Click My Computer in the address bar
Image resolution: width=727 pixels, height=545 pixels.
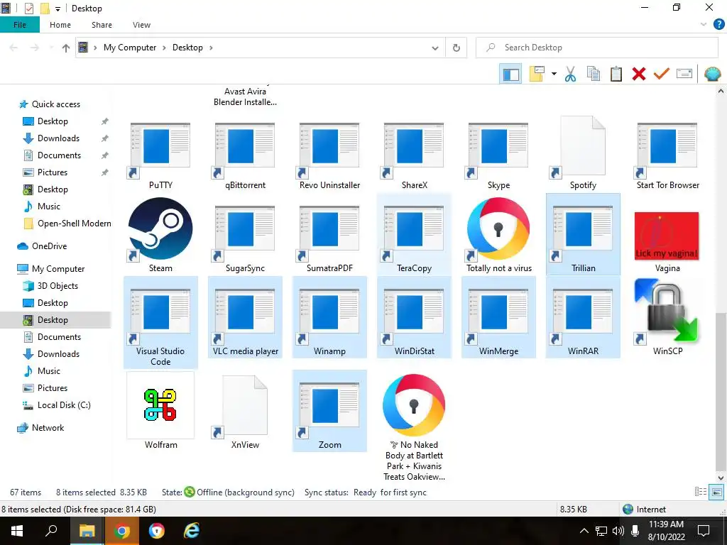click(x=130, y=48)
